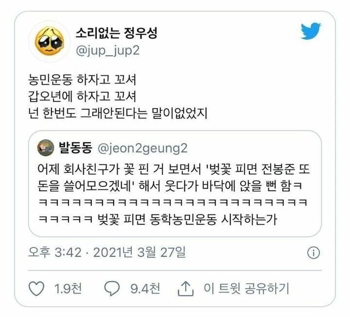The height and width of the screenshot is (317, 350).
Task: Open the tweet info circle icon
Action: 313,253
